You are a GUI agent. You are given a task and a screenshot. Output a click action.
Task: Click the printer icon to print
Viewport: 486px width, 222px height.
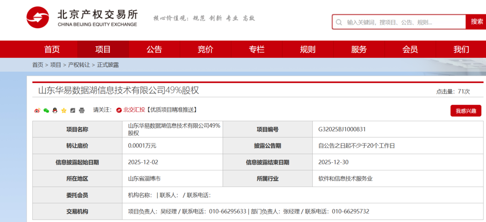(81, 110)
